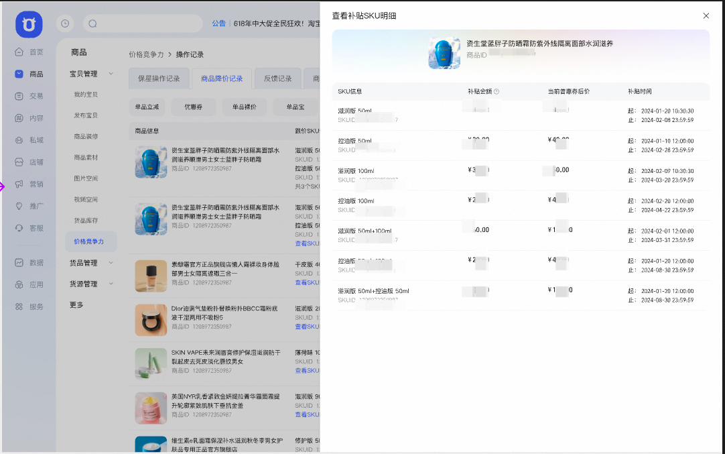Screen dimensions: 725x454
Task: Select the 单品宝 filter button
Action: [295, 107]
